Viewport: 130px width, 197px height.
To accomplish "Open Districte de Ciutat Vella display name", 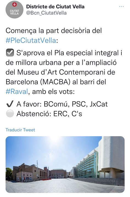I will tap(55, 7).
